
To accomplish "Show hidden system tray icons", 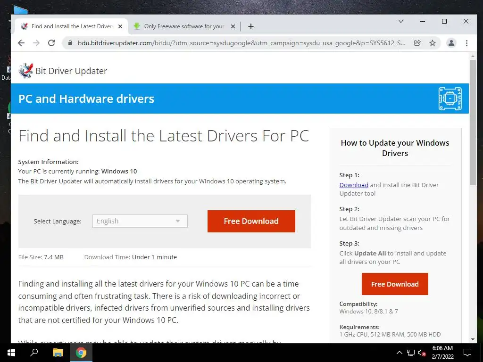I will pyautogui.click(x=399, y=353).
